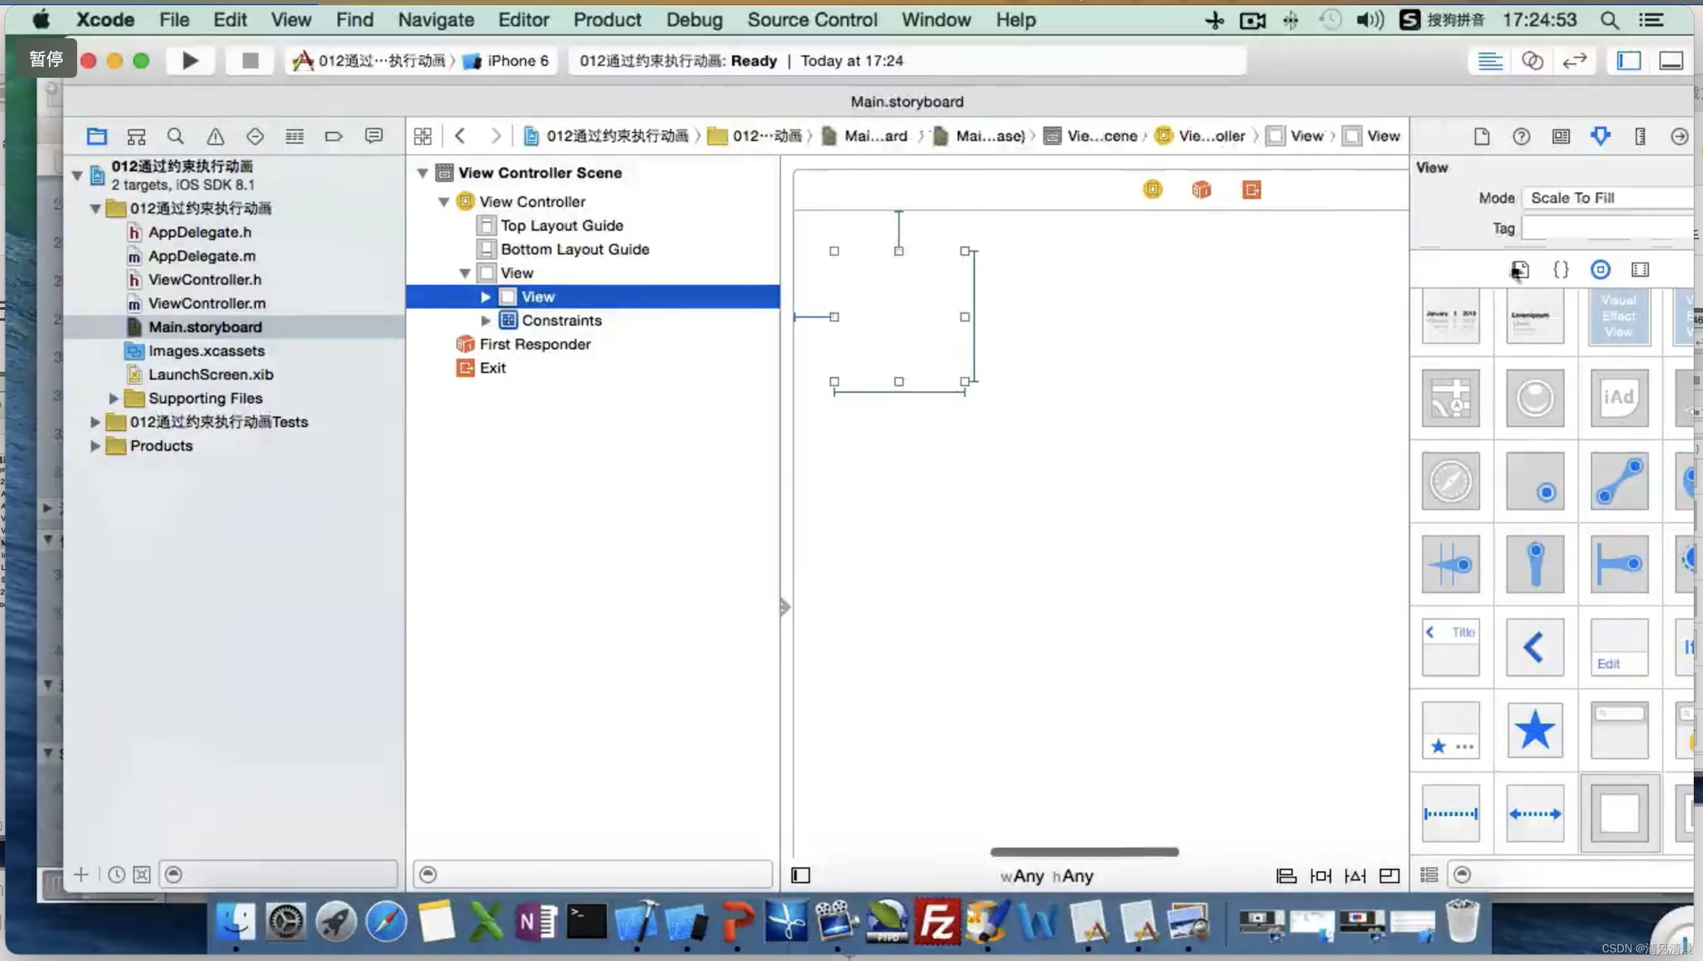Viewport: 1703px width, 961px height.
Task: Select Top Layout Guide in outline
Action: tap(562, 225)
